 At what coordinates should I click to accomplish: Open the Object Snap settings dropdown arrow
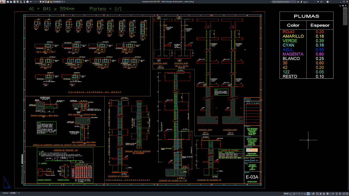click(311, 194)
